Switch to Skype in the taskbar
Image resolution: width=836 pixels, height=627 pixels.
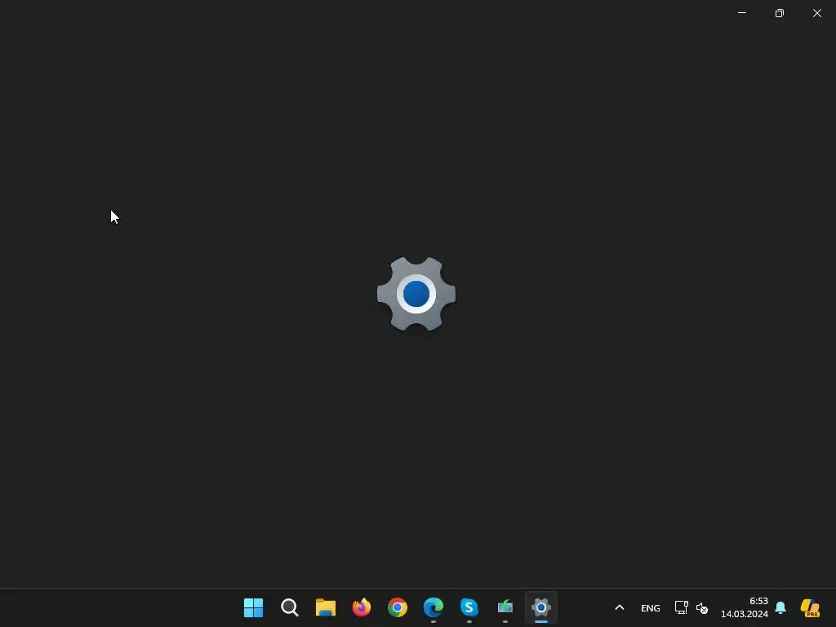[x=469, y=607]
